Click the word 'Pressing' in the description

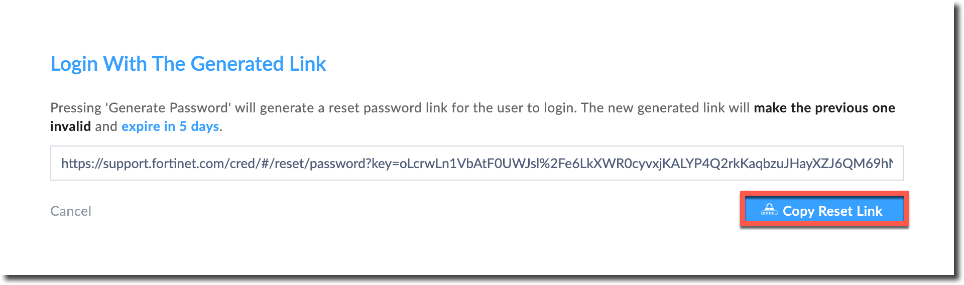point(76,108)
